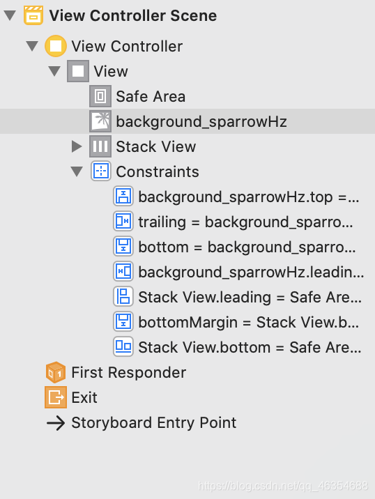Collapse the View Controller disclosure triangle
The image size is (375, 499).
(x=32, y=46)
